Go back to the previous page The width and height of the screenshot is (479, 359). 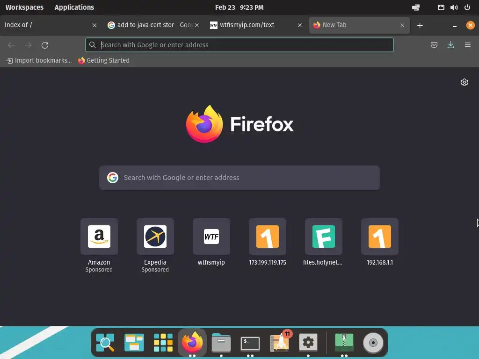click(x=11, y=45)
